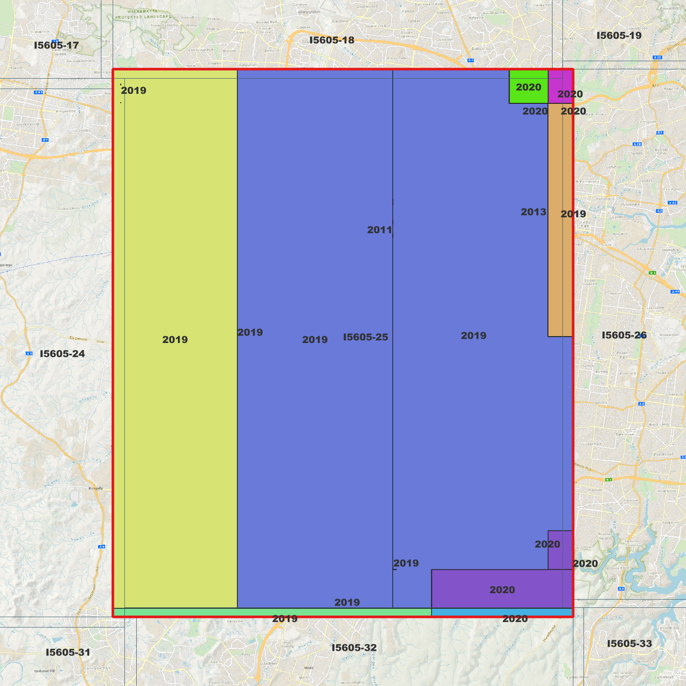Image resolution: width=686 pixels, height=686 pixels.
Task: Click the 2020 label inside the wide purple rectangle
Action: tap(502, 590)
